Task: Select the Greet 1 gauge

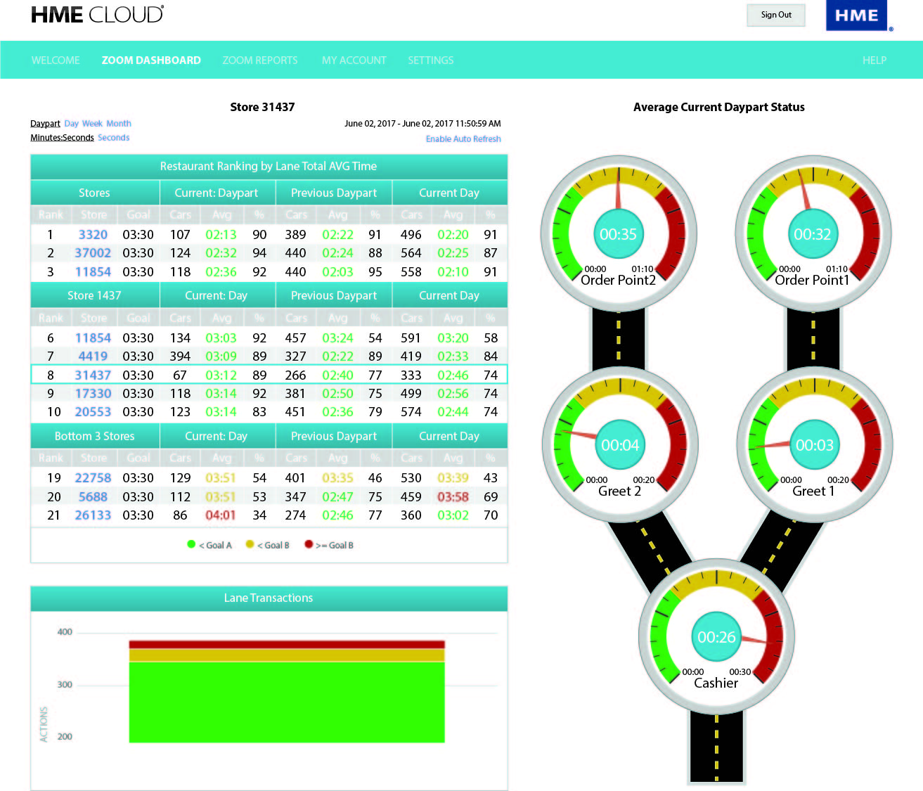Action: (x=815, y=444)
